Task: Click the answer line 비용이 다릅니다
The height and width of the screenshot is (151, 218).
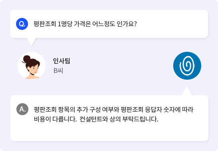Action: (x=55, y=119)
